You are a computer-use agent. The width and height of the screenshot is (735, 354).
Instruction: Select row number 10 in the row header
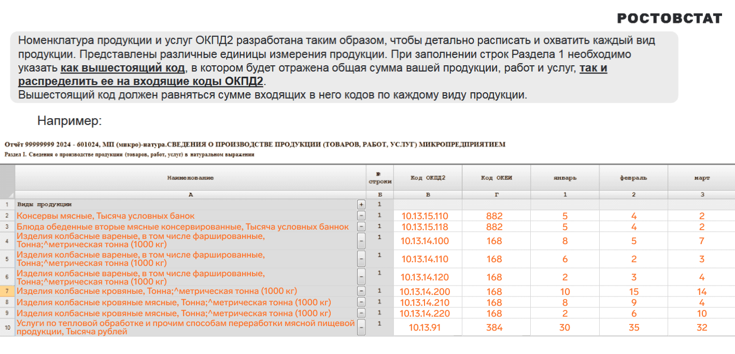coord(7,327)
